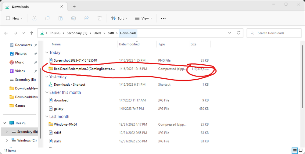Click battl in address breadcrumb
The image size is (305, 154).
point(111,33)
